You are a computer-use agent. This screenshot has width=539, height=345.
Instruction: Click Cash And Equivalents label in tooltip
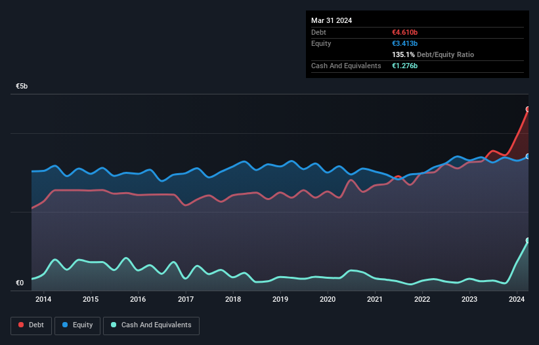(x=346, y=66)
